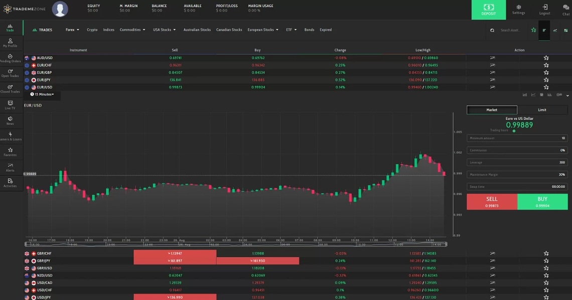Open the Trade sidebar section
This screenshot has height=300, width=572.
[x=10, y=28]
